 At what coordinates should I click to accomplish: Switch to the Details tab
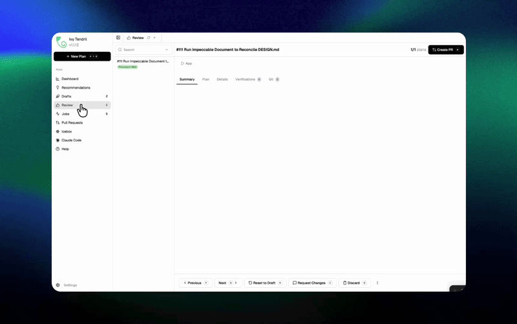[x=222, y=80]
